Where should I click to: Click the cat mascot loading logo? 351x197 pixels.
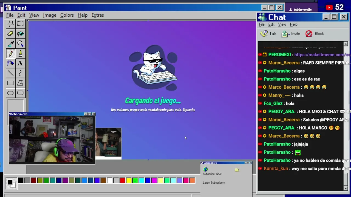coord(154,68)
